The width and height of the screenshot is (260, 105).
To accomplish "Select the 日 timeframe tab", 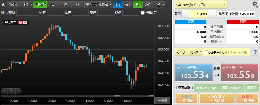I will click(53, 5).
